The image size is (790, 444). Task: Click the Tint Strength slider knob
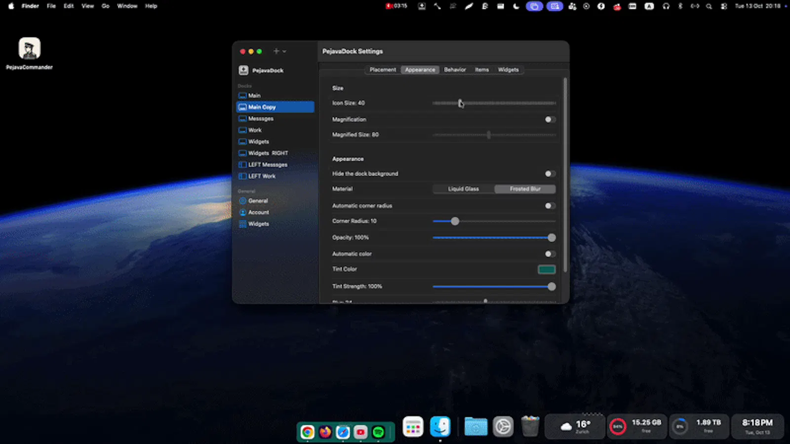pos(552,286)
